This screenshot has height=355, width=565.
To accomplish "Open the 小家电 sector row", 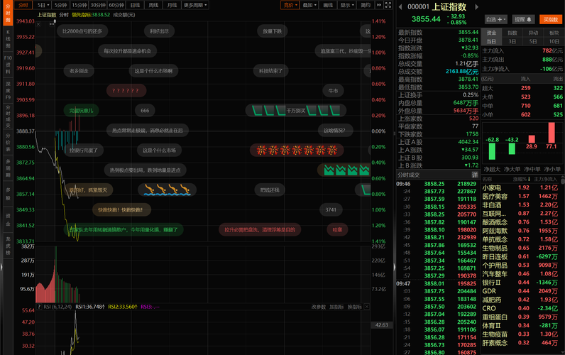I will coord(522,187).
